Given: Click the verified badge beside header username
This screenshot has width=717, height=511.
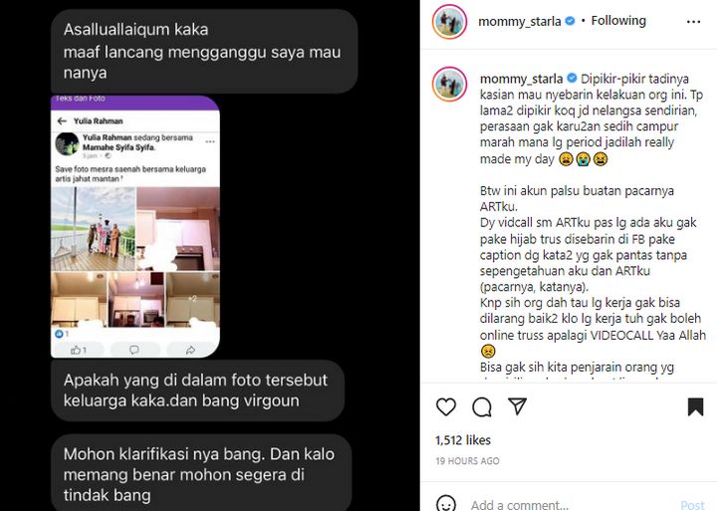Looking at the screenshot, I should click(570, 21).
